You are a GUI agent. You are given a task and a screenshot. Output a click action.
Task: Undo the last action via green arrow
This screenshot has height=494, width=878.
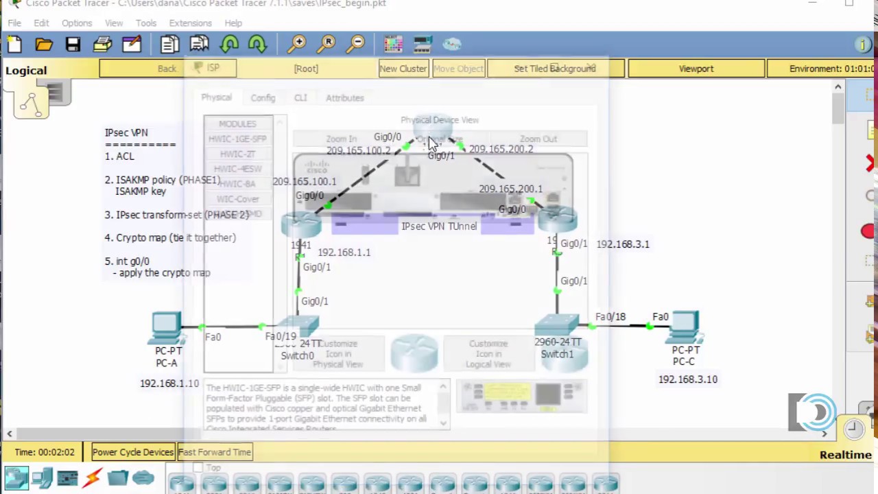click(229, 45)
